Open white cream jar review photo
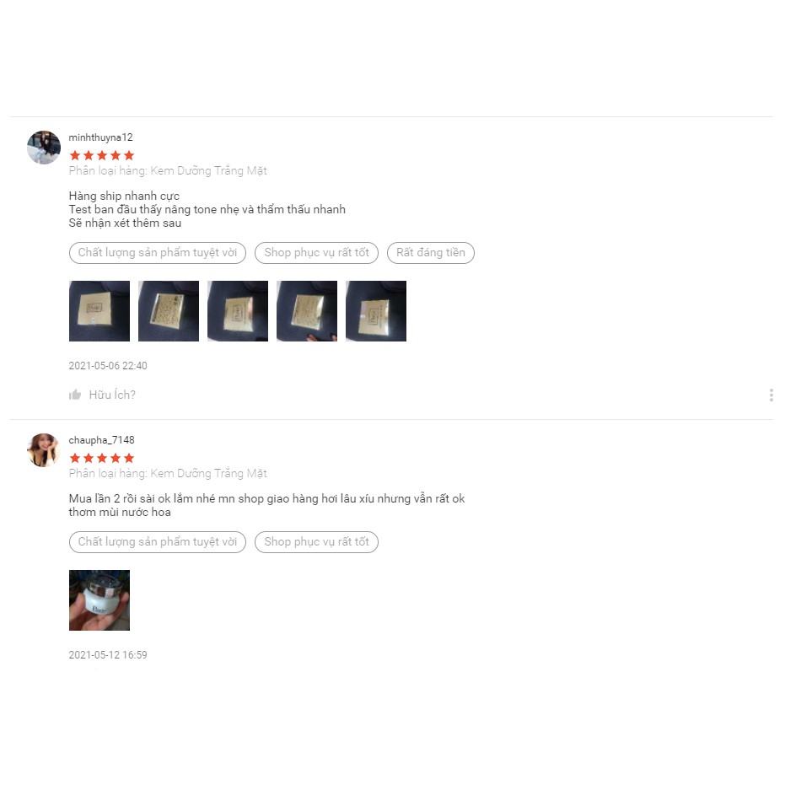The image size is (785, 785). click(x=99, y=600)
